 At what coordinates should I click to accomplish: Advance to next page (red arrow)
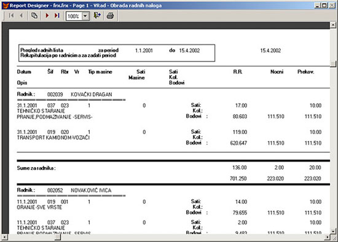47,15
